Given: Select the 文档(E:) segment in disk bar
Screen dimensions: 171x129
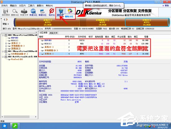Looking at the screenshot, I should (x=147, y=22).
